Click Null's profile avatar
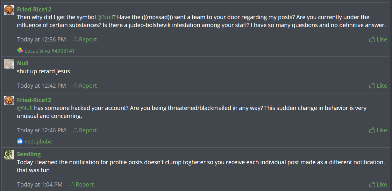Viewport: 392px width, 191px height. [9, 64]
